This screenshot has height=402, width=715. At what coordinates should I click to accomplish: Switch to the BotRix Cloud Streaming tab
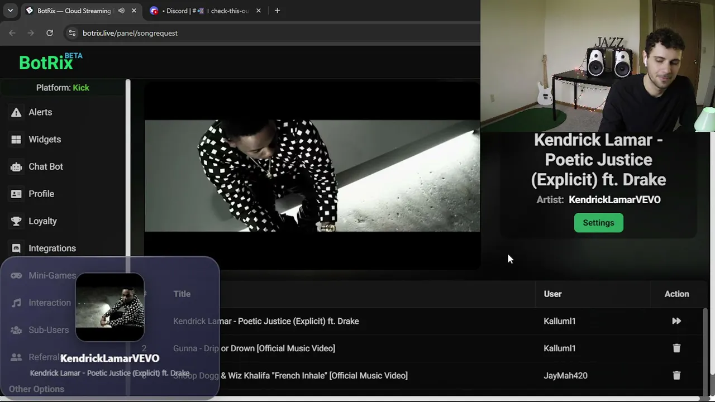pos(74,11)
